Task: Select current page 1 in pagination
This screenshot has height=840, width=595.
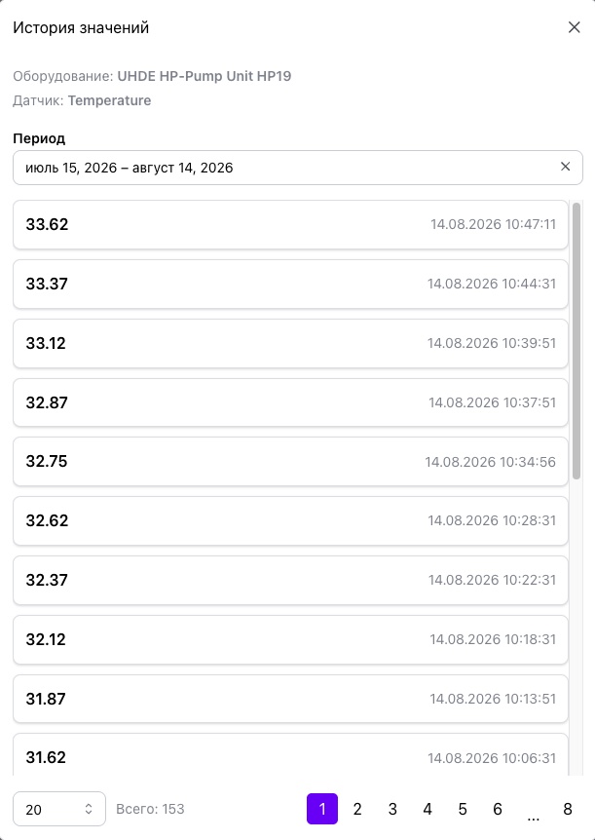Action: tap(322, 809)
